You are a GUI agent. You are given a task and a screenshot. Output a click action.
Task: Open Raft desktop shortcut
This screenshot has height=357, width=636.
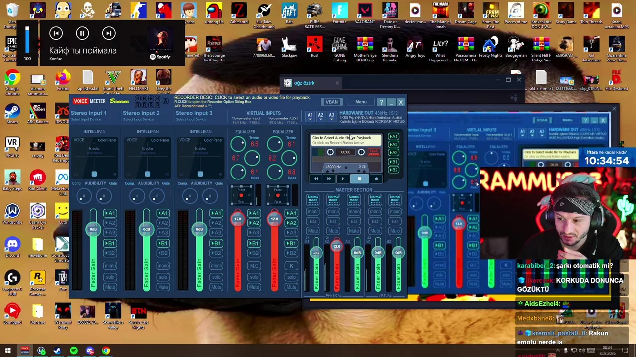coord(289,13)
